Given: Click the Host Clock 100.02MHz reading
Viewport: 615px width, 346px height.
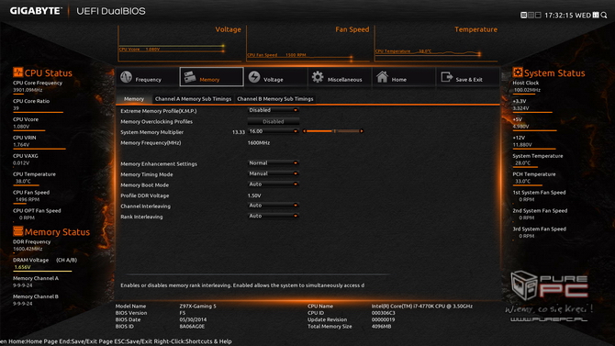Looking at the screenshot, I should (x=527, y=90).
